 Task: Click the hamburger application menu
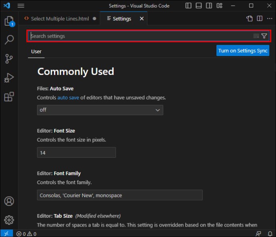(x=21, y=6)
